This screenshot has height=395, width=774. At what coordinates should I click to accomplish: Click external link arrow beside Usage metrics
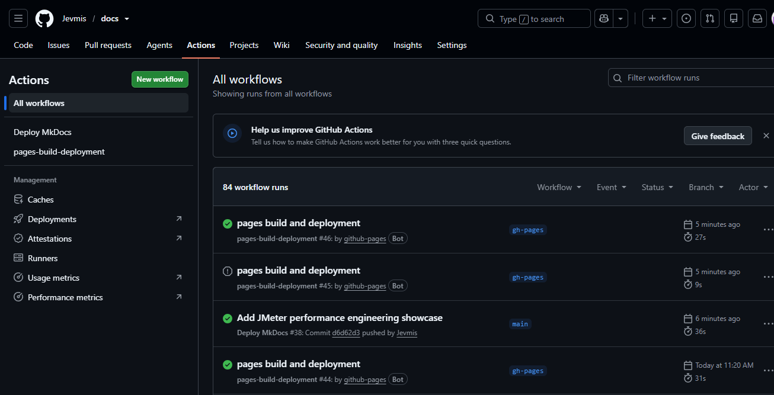tap(179, 277)
